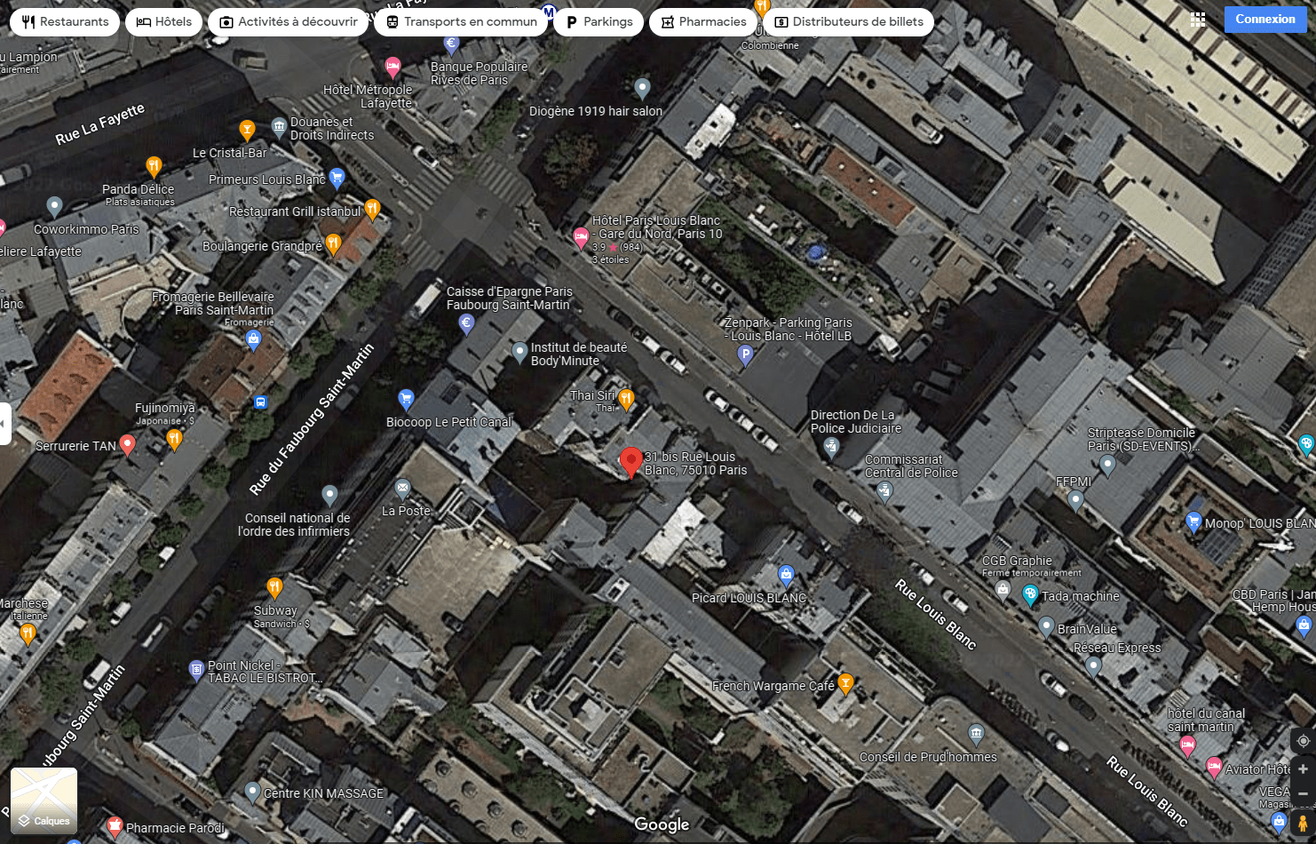1316x844 pixels.
Task: Select the Pharmacies filter chip
Action: click(x=703, y=22)
